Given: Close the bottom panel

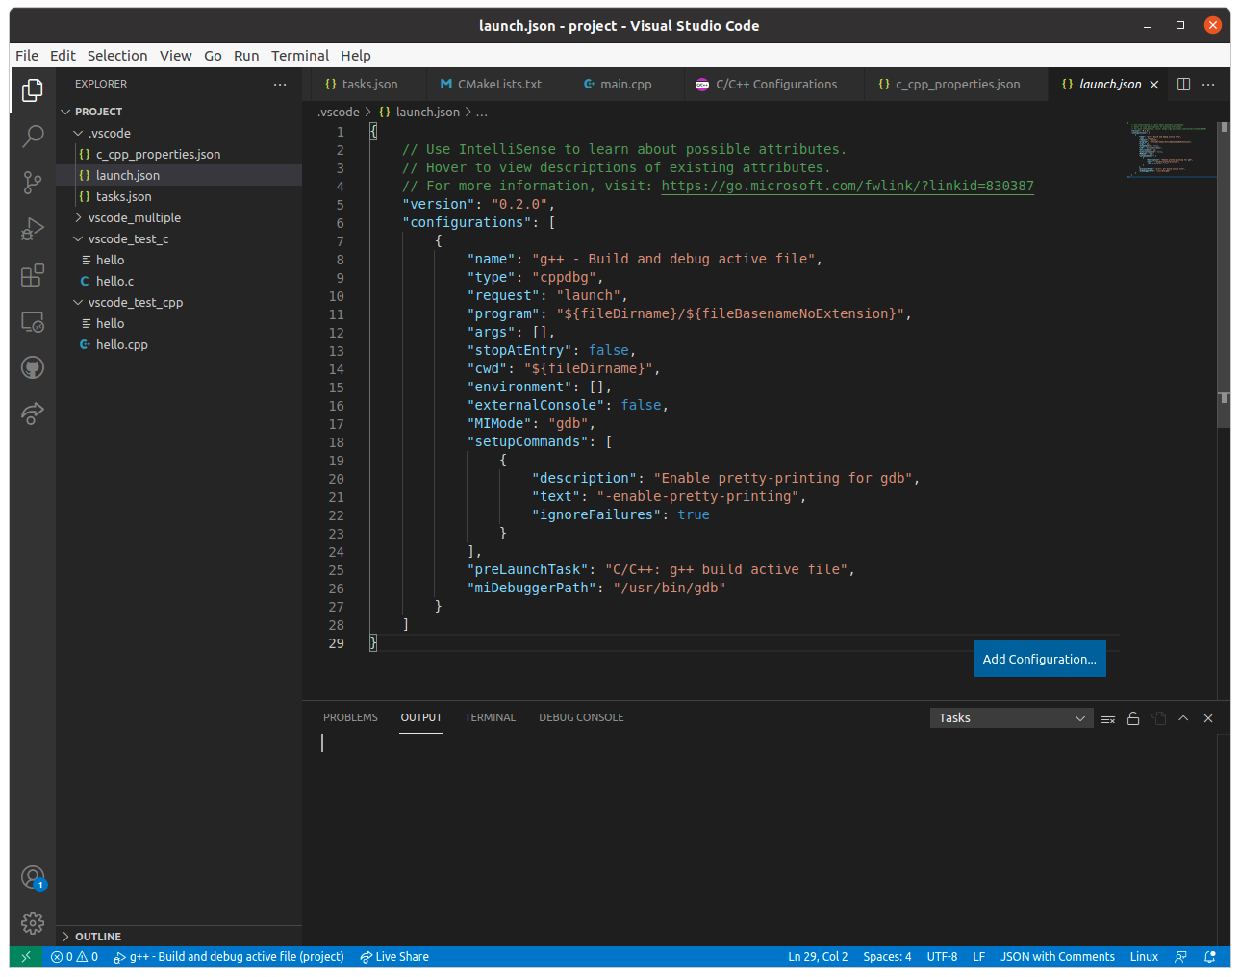Looking at the screenshot, I should pyautogui.click(x=1208, y=718).
